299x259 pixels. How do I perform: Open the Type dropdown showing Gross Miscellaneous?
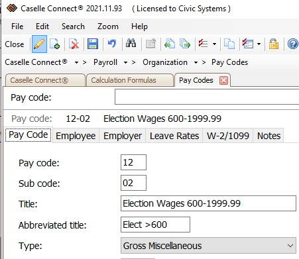208,246
